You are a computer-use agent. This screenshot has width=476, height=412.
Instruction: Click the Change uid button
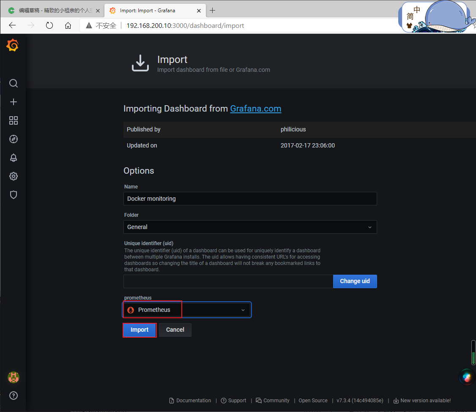(355, 281)
